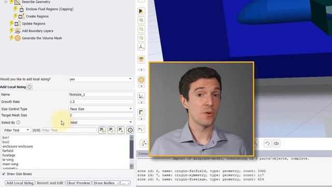Click the Target Mesh Size field

(101, 115)
